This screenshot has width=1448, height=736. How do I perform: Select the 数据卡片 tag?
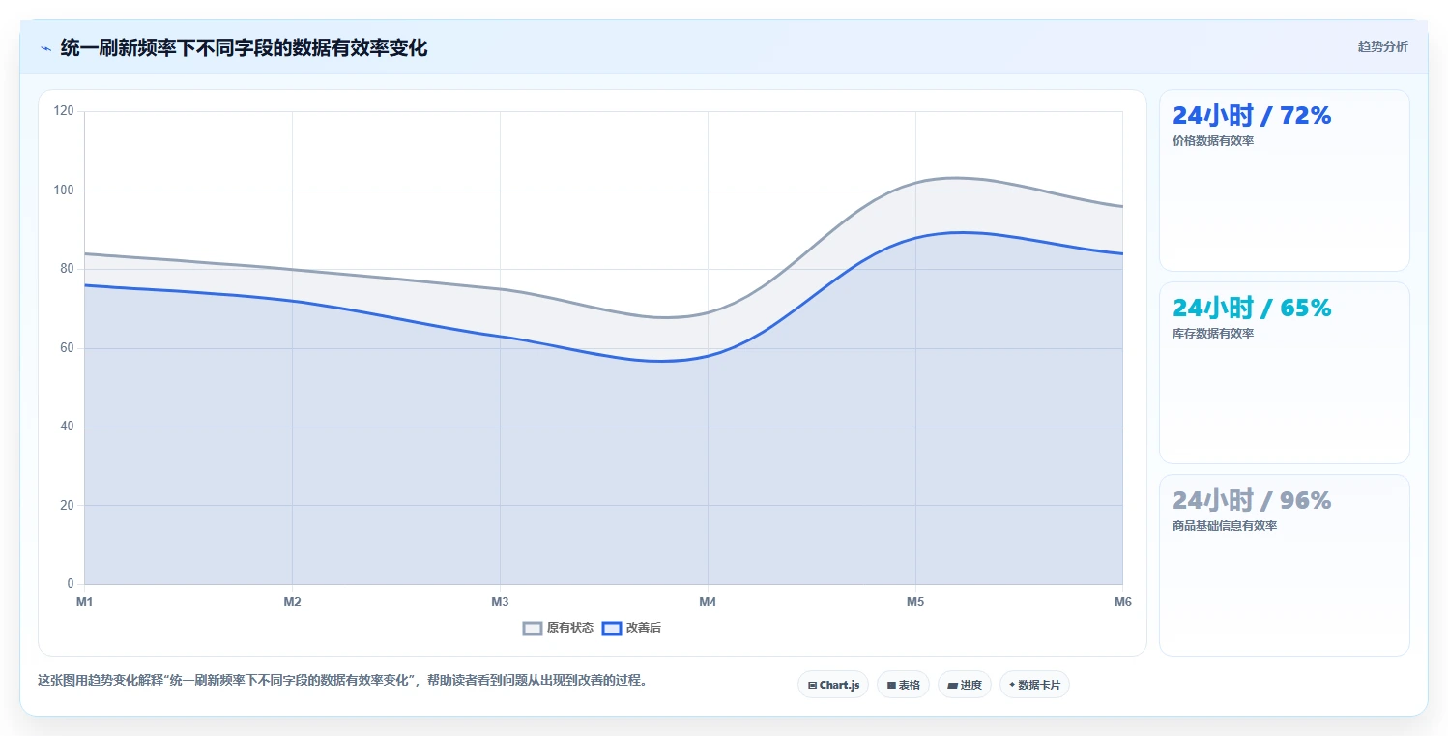click(x=1034, y=685)
